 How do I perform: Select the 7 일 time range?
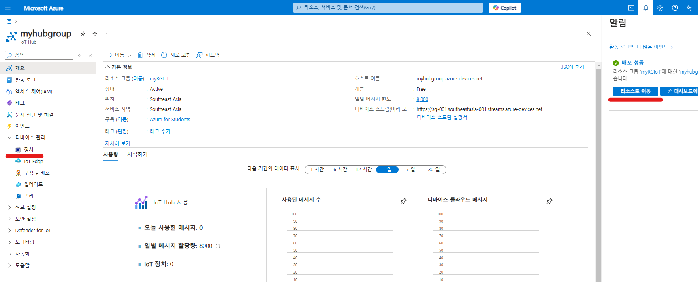[x=410, y=170]
